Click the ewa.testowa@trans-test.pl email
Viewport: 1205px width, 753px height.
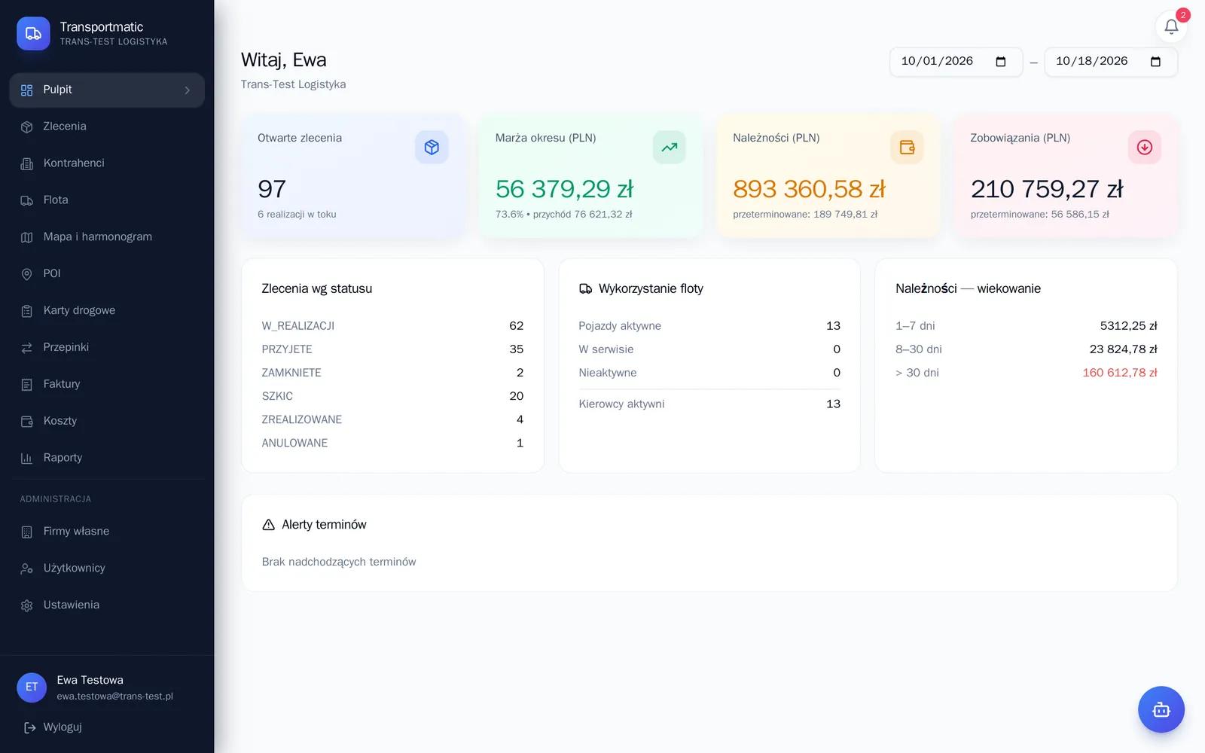point(114,697)
